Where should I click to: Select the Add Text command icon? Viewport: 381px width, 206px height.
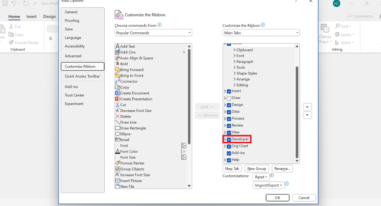pyautogui.click(x=118, y=46)
